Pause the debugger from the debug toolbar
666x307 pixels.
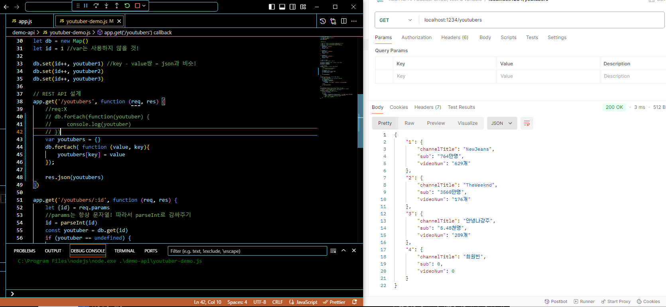(x=86, y=6)
